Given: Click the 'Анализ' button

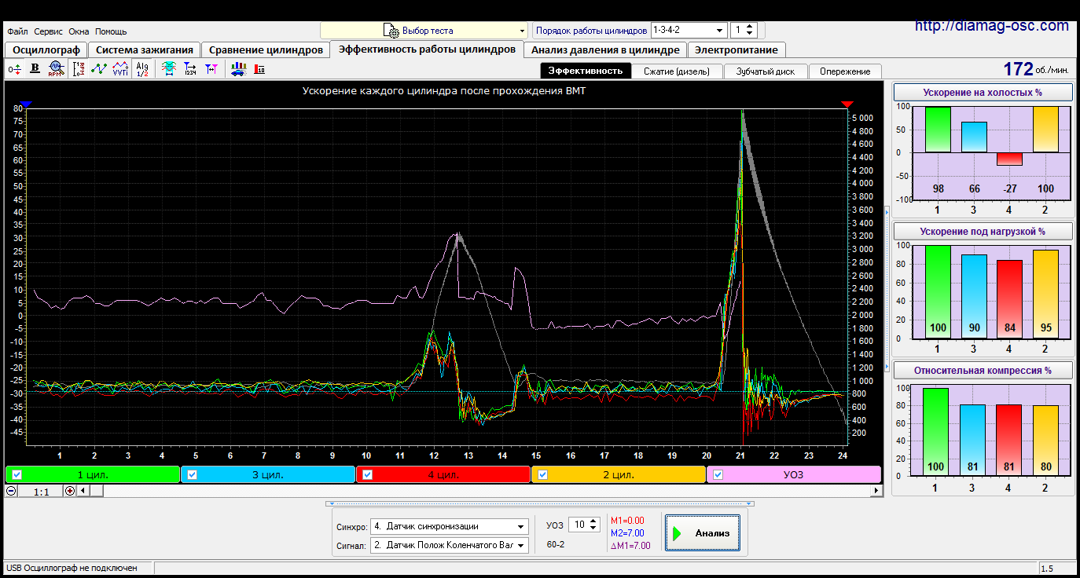Looking at the screenshot, I should coord(702,532).
